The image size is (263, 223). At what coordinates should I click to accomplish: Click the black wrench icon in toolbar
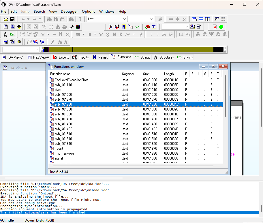72,27
